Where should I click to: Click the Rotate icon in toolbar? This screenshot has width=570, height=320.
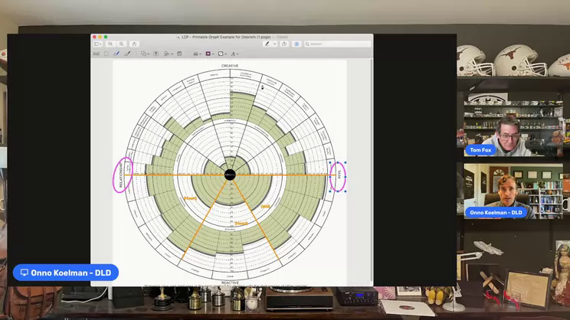point(284,44)
